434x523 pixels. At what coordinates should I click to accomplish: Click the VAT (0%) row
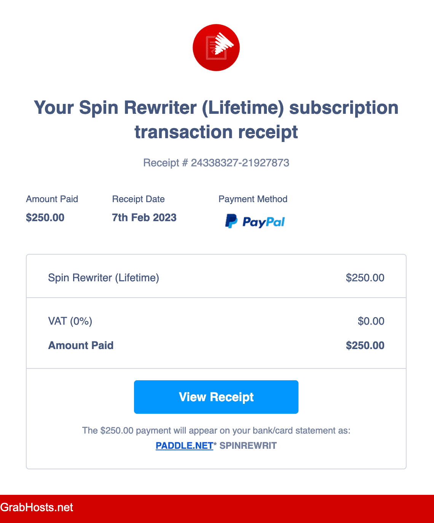pyautogui.click(x=70, y=321)
